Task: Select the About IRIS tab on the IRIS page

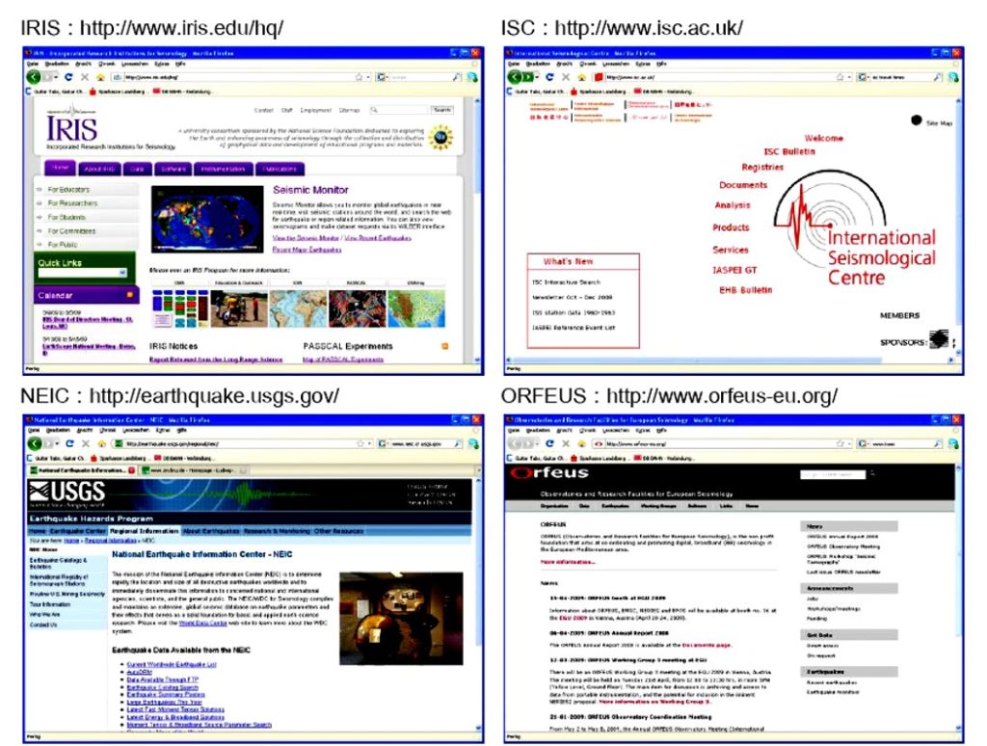Action: pyautogui.click(x=99, y=169)
